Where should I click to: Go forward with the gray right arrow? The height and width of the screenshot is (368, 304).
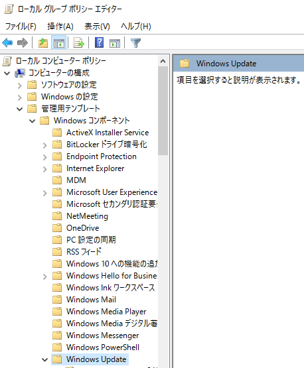(23, 43)
